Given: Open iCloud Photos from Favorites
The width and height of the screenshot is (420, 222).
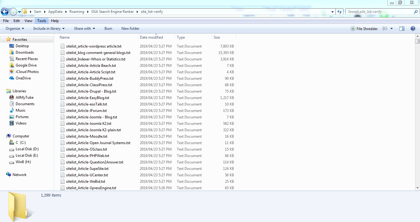Looking at the screenshot, I should click(x=27, y=71).
